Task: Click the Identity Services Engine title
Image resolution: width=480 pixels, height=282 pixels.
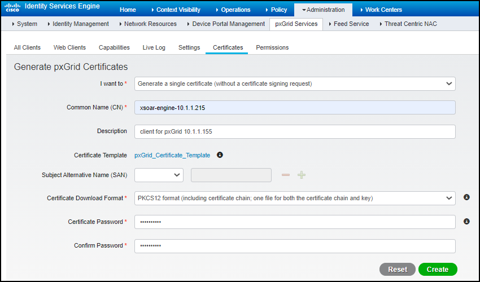Action: tap(62, 6)
